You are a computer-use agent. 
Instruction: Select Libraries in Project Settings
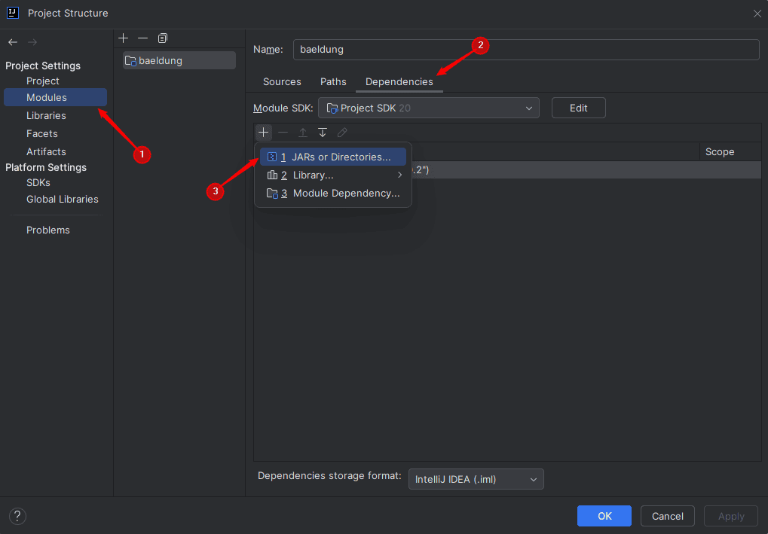[x=46, y=115]
